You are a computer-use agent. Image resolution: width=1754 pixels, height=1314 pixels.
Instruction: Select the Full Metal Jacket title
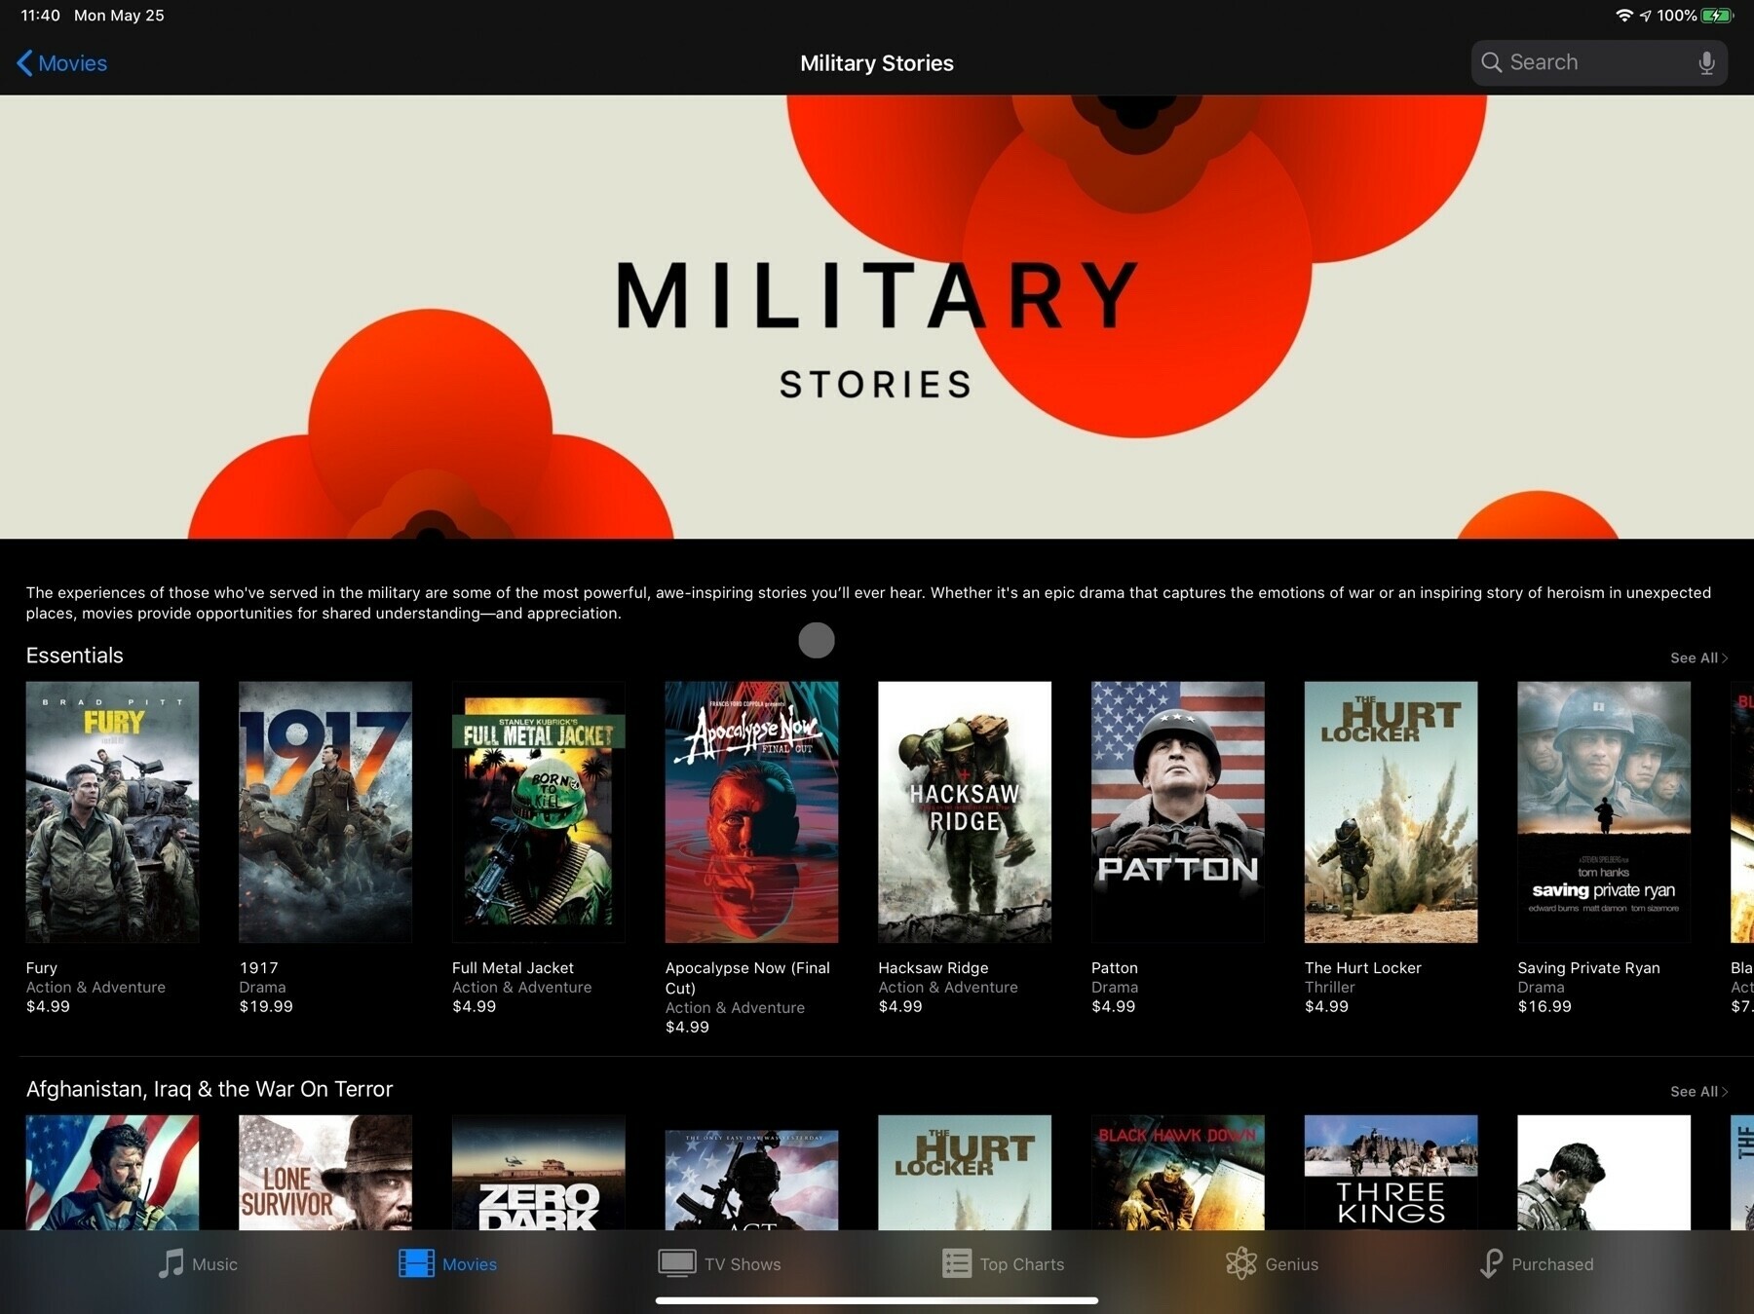tap(513, 968)
